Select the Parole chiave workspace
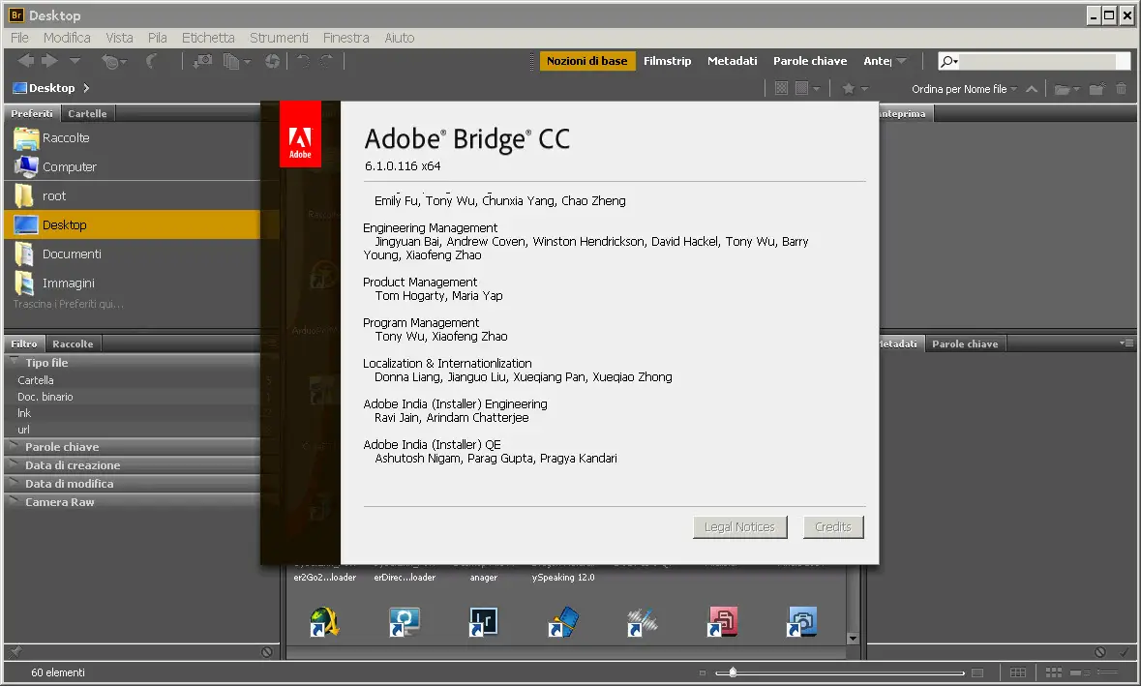This screenshot has height=686, width=1141. [810, 61]
